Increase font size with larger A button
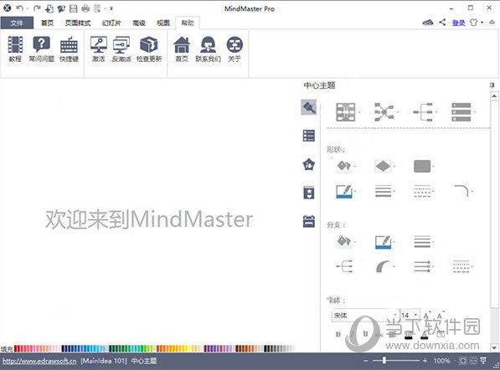 click(427, 315)
